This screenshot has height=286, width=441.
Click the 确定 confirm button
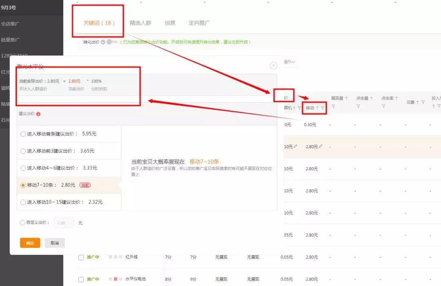30,242
